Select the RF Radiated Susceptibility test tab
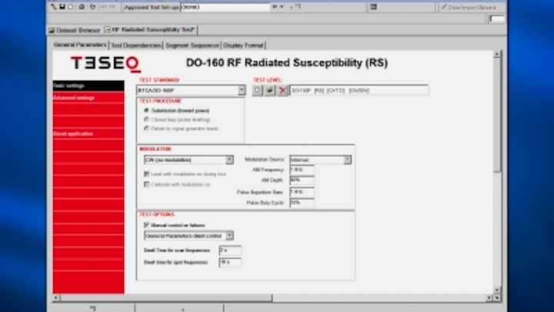Screen dimensions: 554x312 [150, 30]
